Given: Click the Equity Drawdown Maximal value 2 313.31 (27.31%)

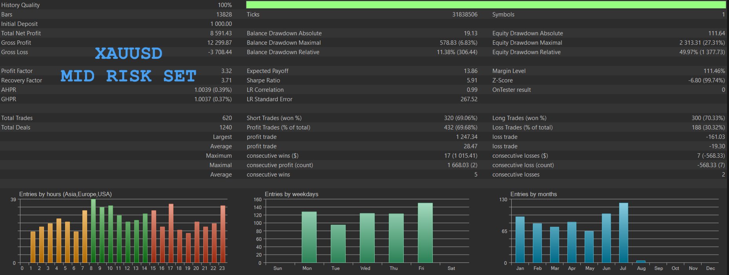Looking at the screenshot, I should [x=702, y=43].
